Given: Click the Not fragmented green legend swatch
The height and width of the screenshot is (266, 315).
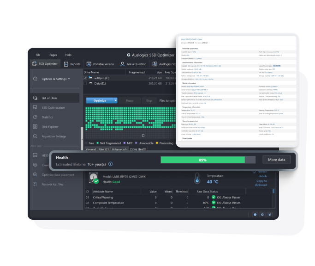Looking at the screenshot, I should pos(98,143).
